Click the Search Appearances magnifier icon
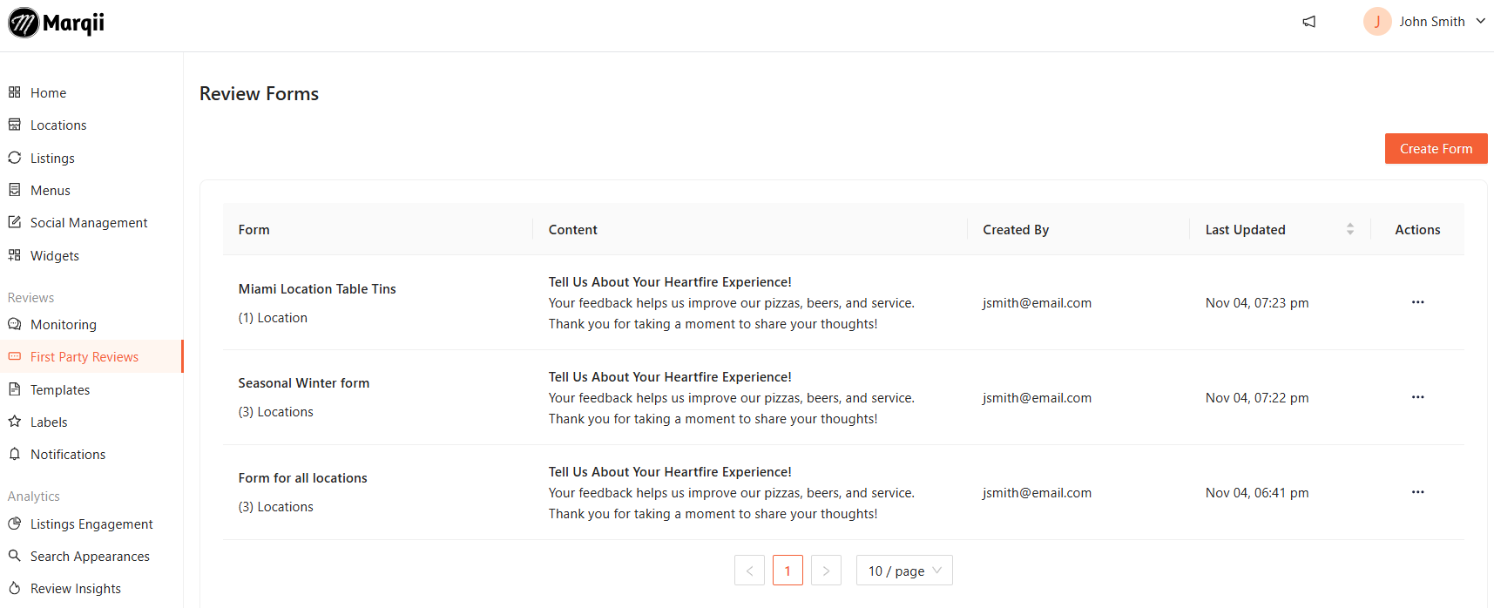Image resolution: width=1494 pixels, height=608 pixels. 15,556
